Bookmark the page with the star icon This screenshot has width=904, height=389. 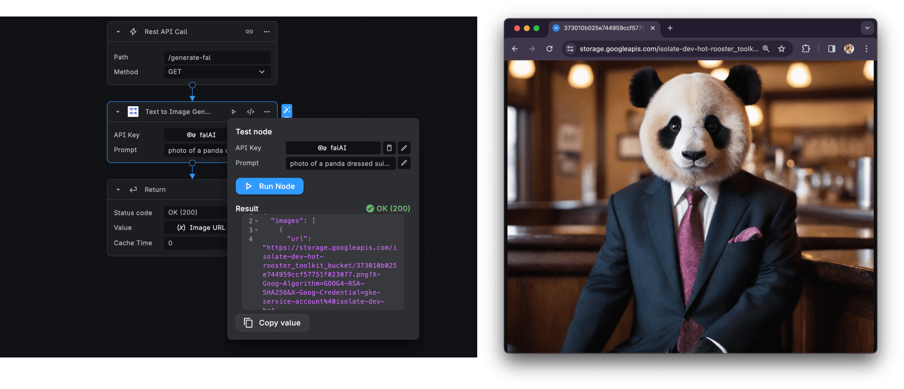click(x=781, y=49)
